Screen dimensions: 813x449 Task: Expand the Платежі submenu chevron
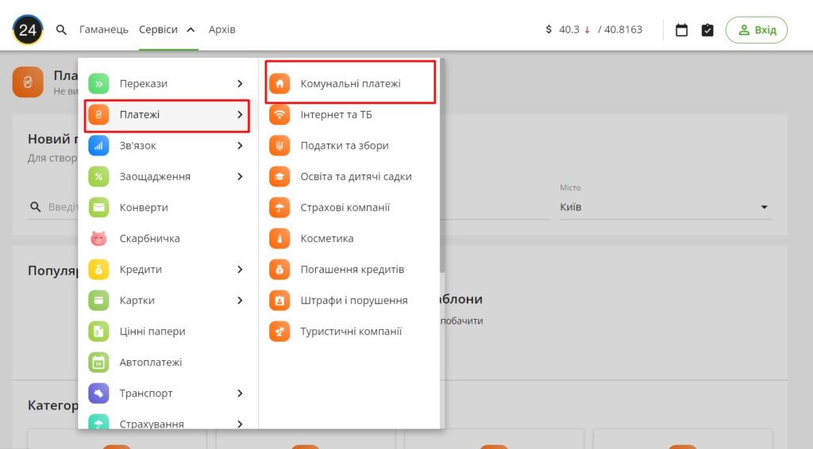(x=240, y=114)
